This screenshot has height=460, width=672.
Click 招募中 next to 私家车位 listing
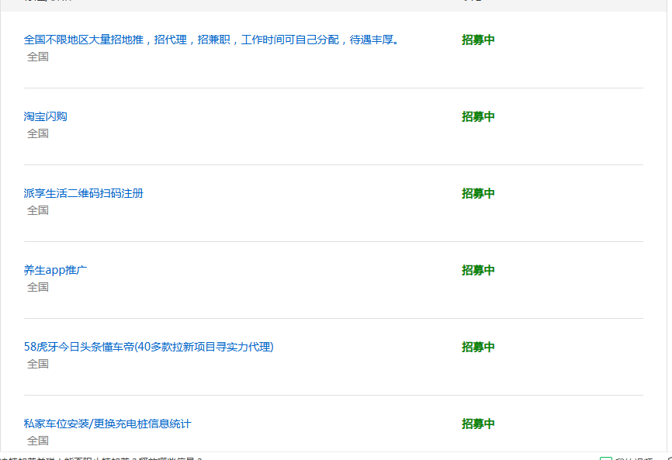(x=476, y=424)
